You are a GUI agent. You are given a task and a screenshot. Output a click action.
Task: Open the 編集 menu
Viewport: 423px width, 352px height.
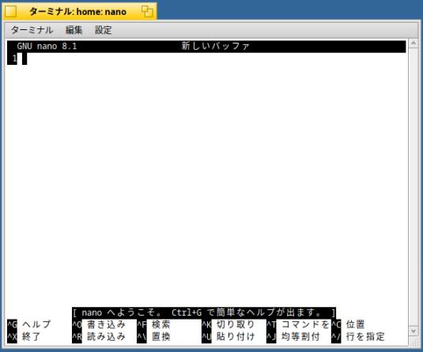[74, 30]
